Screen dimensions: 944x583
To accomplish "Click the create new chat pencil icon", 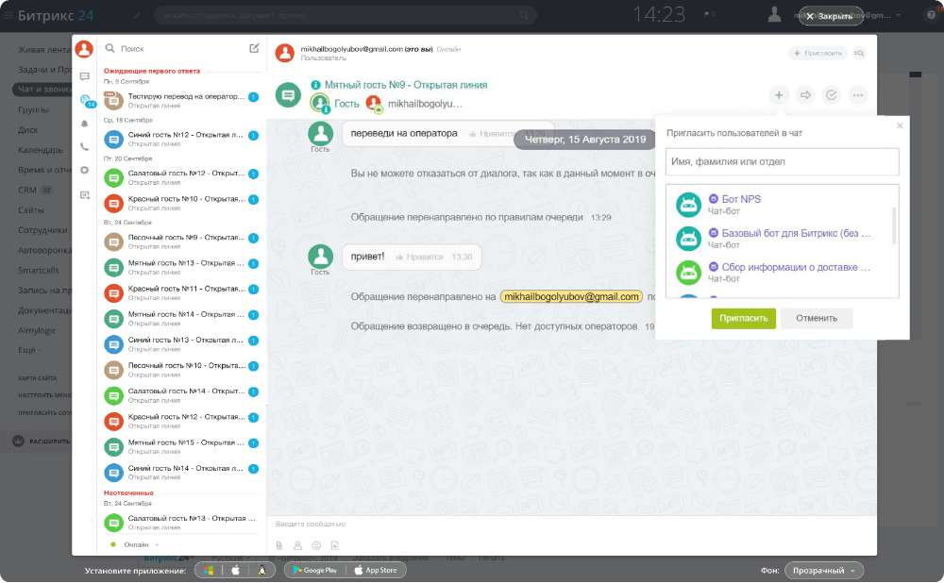I will tap(254, 48).
